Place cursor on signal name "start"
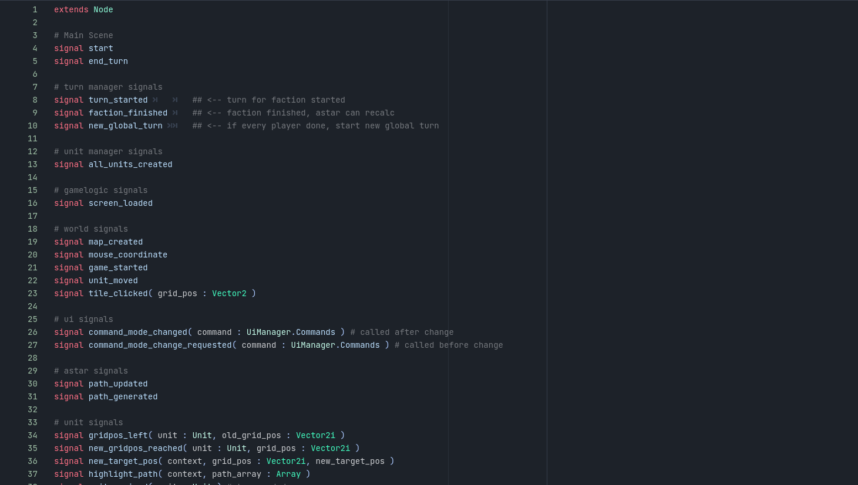858x485 pixels. pos(101,48)
